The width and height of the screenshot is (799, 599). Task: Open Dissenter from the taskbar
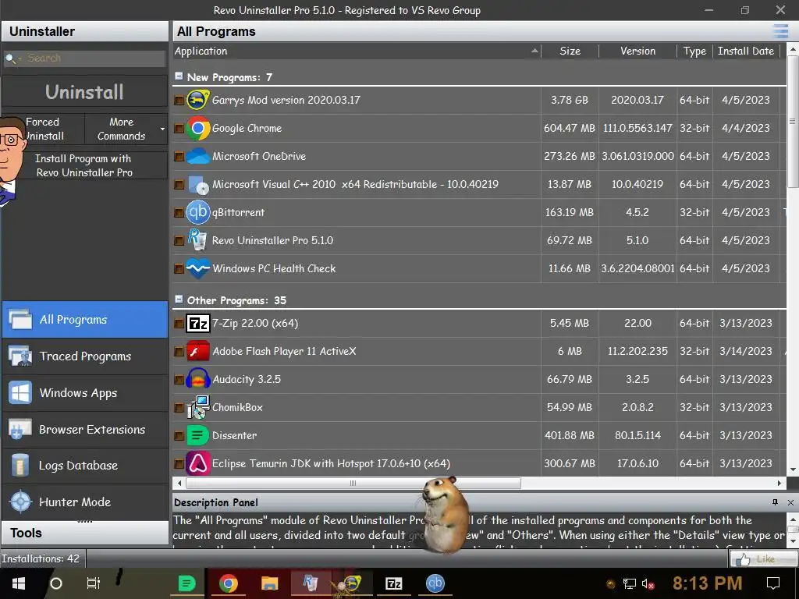click(186, 583)
